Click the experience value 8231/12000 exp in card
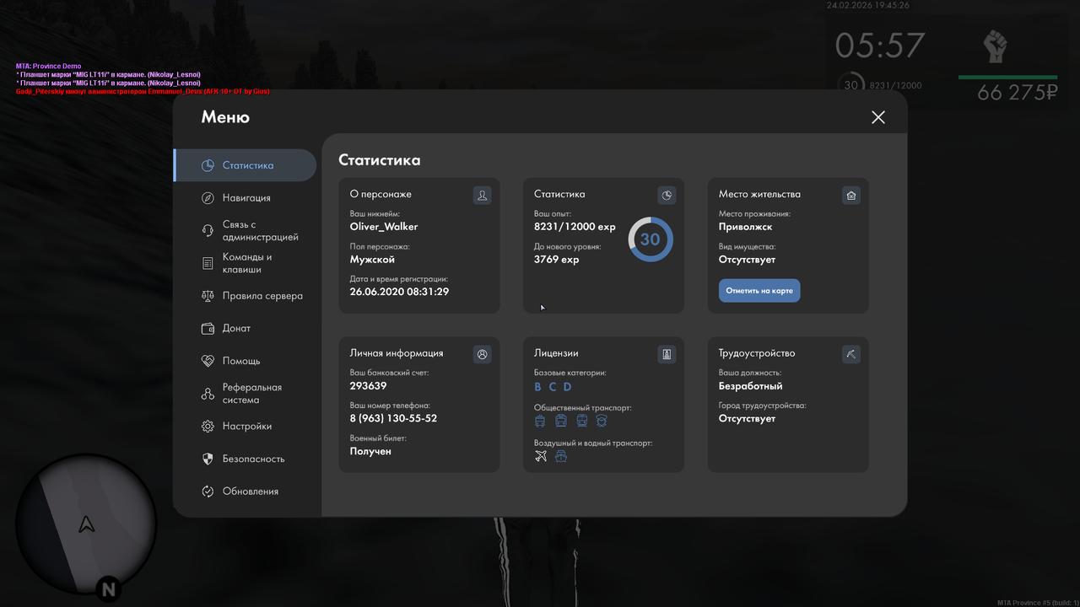 (x=575, y=227)
